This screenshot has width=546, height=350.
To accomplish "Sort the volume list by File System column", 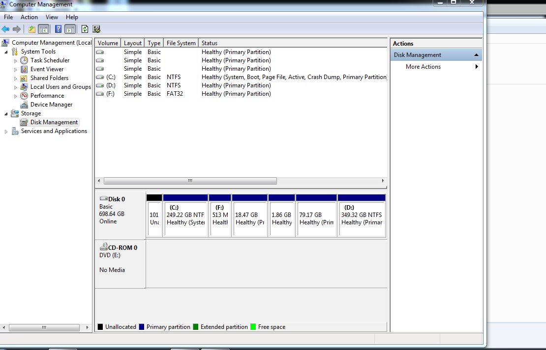I will coord(181,43).
